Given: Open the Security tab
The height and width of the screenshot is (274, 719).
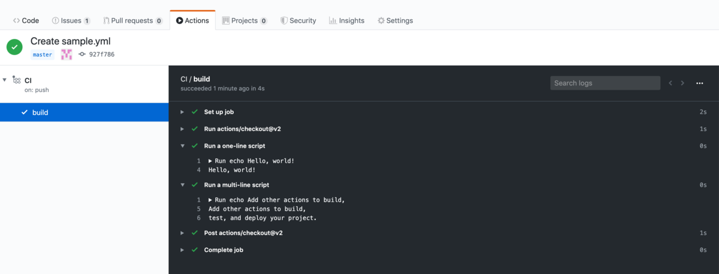Looking at the screenshot, I should click(298, 20).
